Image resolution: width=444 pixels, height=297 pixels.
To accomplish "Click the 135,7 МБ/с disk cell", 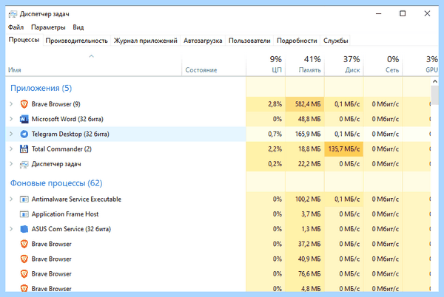I will (344, 149).
